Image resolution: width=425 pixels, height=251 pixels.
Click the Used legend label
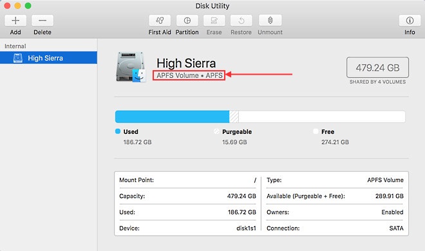pyautogui.click(x=131, y=132)
